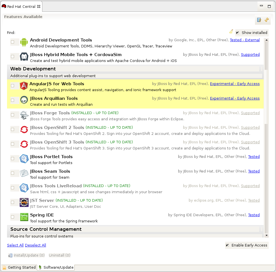
Task: Click the Spring IDE icon
Action: point(24,217)
